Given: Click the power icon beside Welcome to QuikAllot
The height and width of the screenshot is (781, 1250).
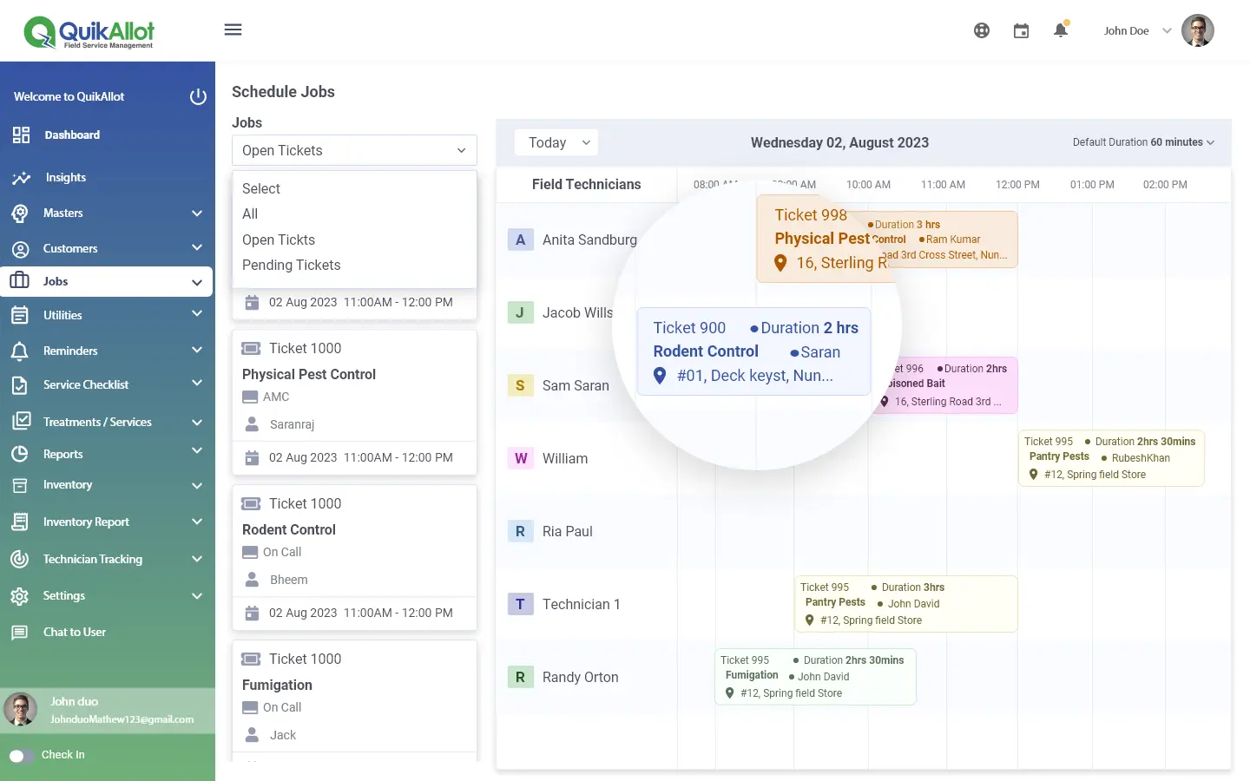Looking at the screenshot, I should (x=198, y=96).
